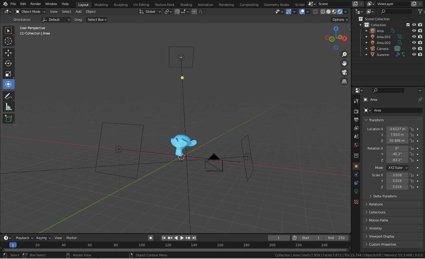Disable Area.001 in renders
Screen dimensions: 425x259
[x=420, y=37]
